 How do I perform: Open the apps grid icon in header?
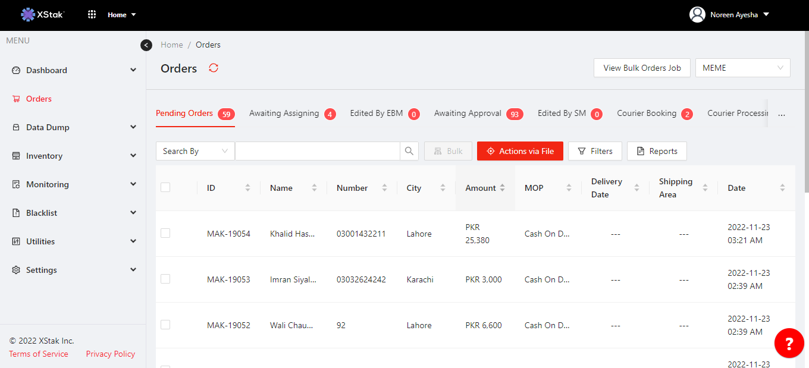92,14
